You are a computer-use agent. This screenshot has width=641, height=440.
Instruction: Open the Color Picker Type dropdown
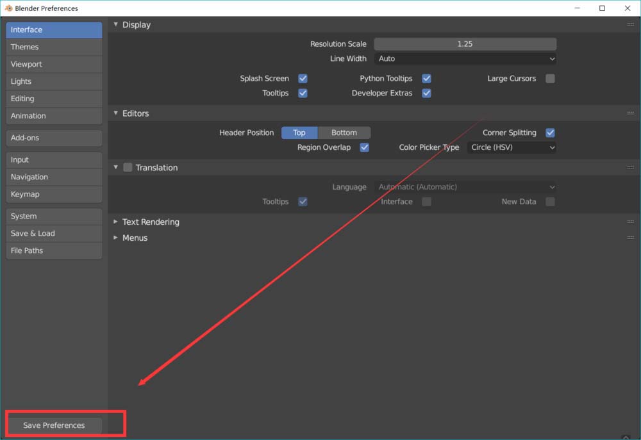click(512, 147)
